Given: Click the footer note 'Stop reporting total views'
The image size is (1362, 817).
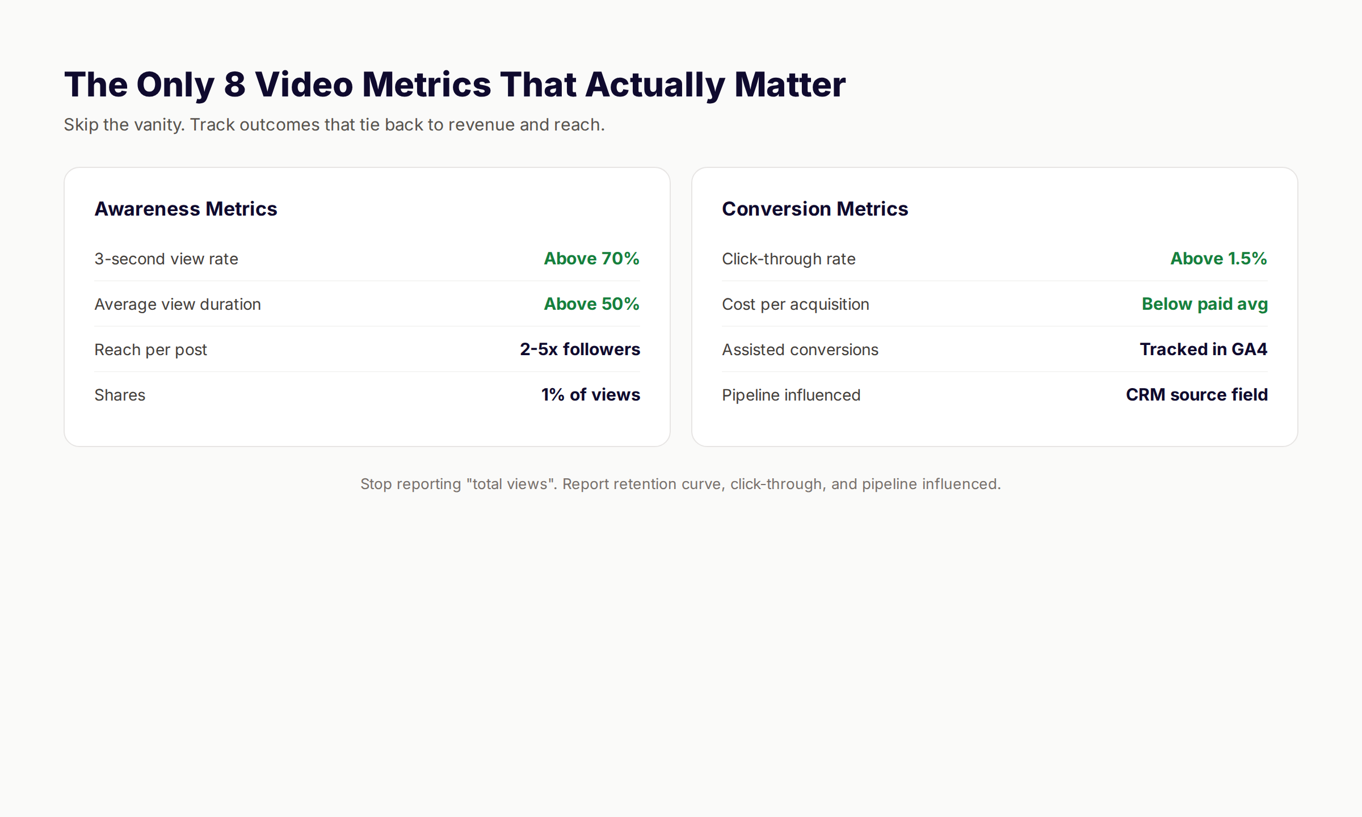Looking at the screenshot, I should coord(680,484).
